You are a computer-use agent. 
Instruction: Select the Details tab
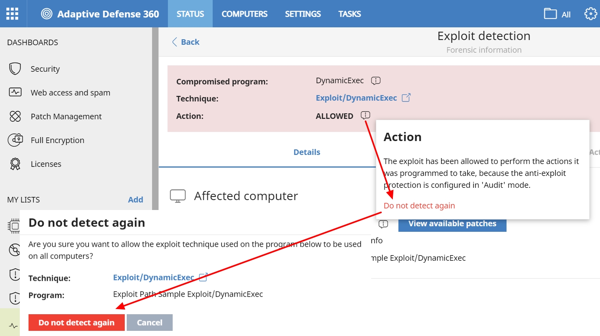coord(307,152)
